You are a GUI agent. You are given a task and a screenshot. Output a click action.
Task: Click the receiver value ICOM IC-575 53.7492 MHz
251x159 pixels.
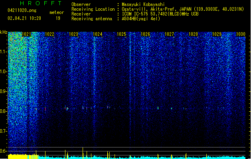coord(160,14)
